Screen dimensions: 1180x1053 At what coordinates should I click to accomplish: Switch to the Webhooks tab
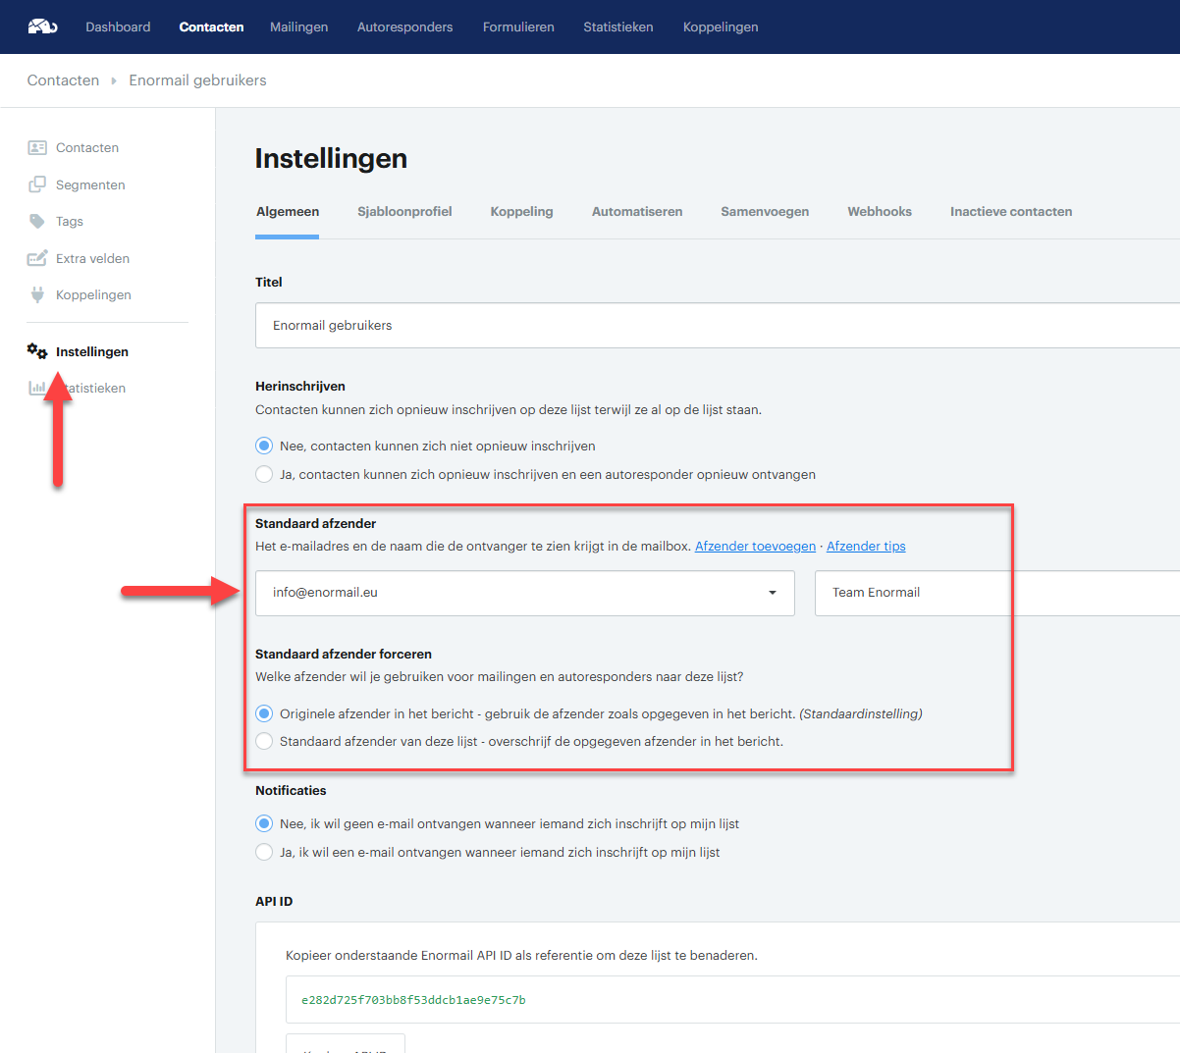(x=880, y=211)
